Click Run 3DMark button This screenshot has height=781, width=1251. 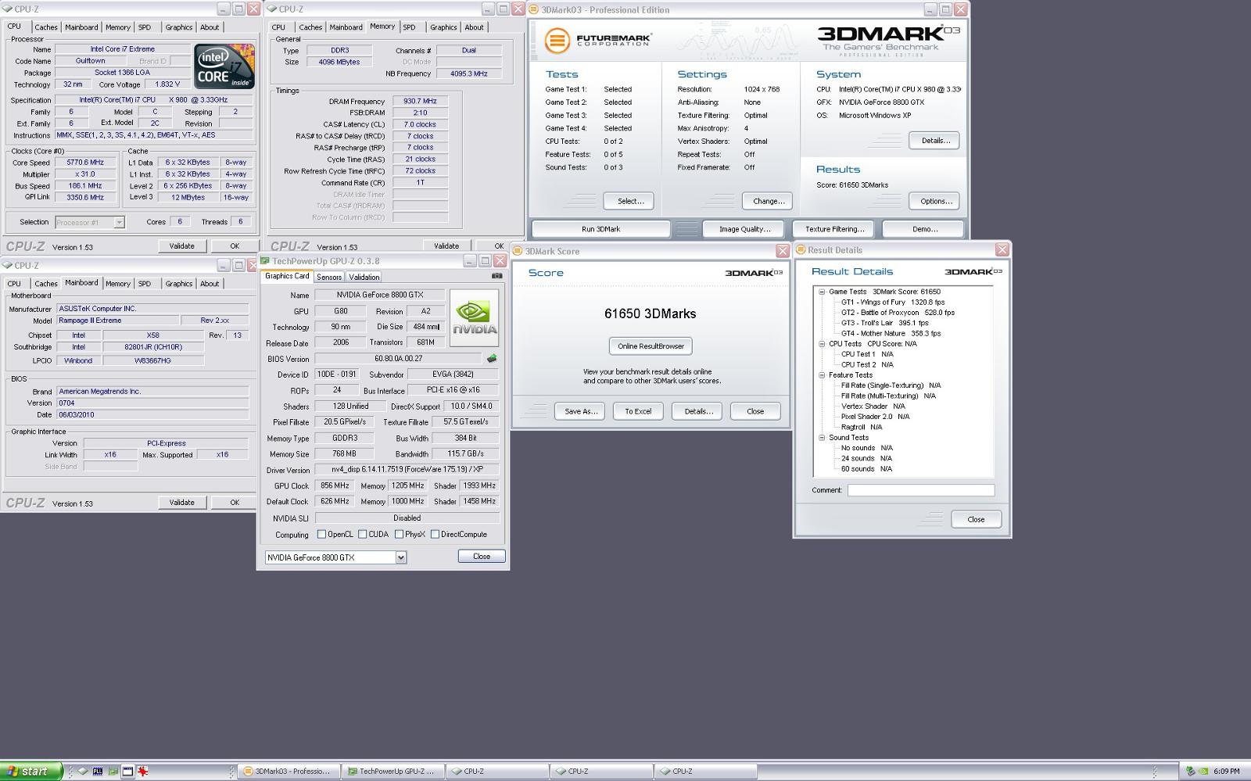(600, 229)
